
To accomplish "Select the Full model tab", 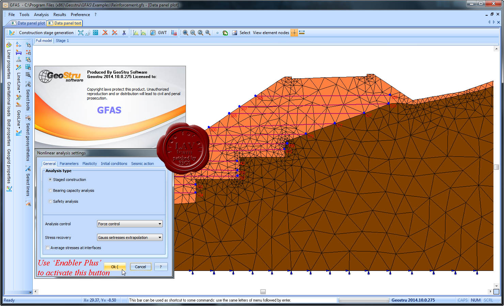I will [x=44, y=41].
